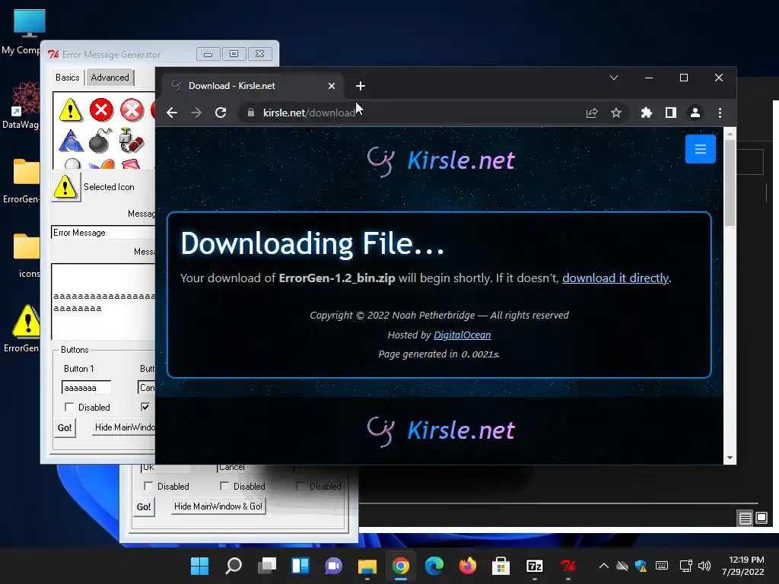
Task: Uncheck the checked Button 2 checkbox
Action: tap(145, 408)
